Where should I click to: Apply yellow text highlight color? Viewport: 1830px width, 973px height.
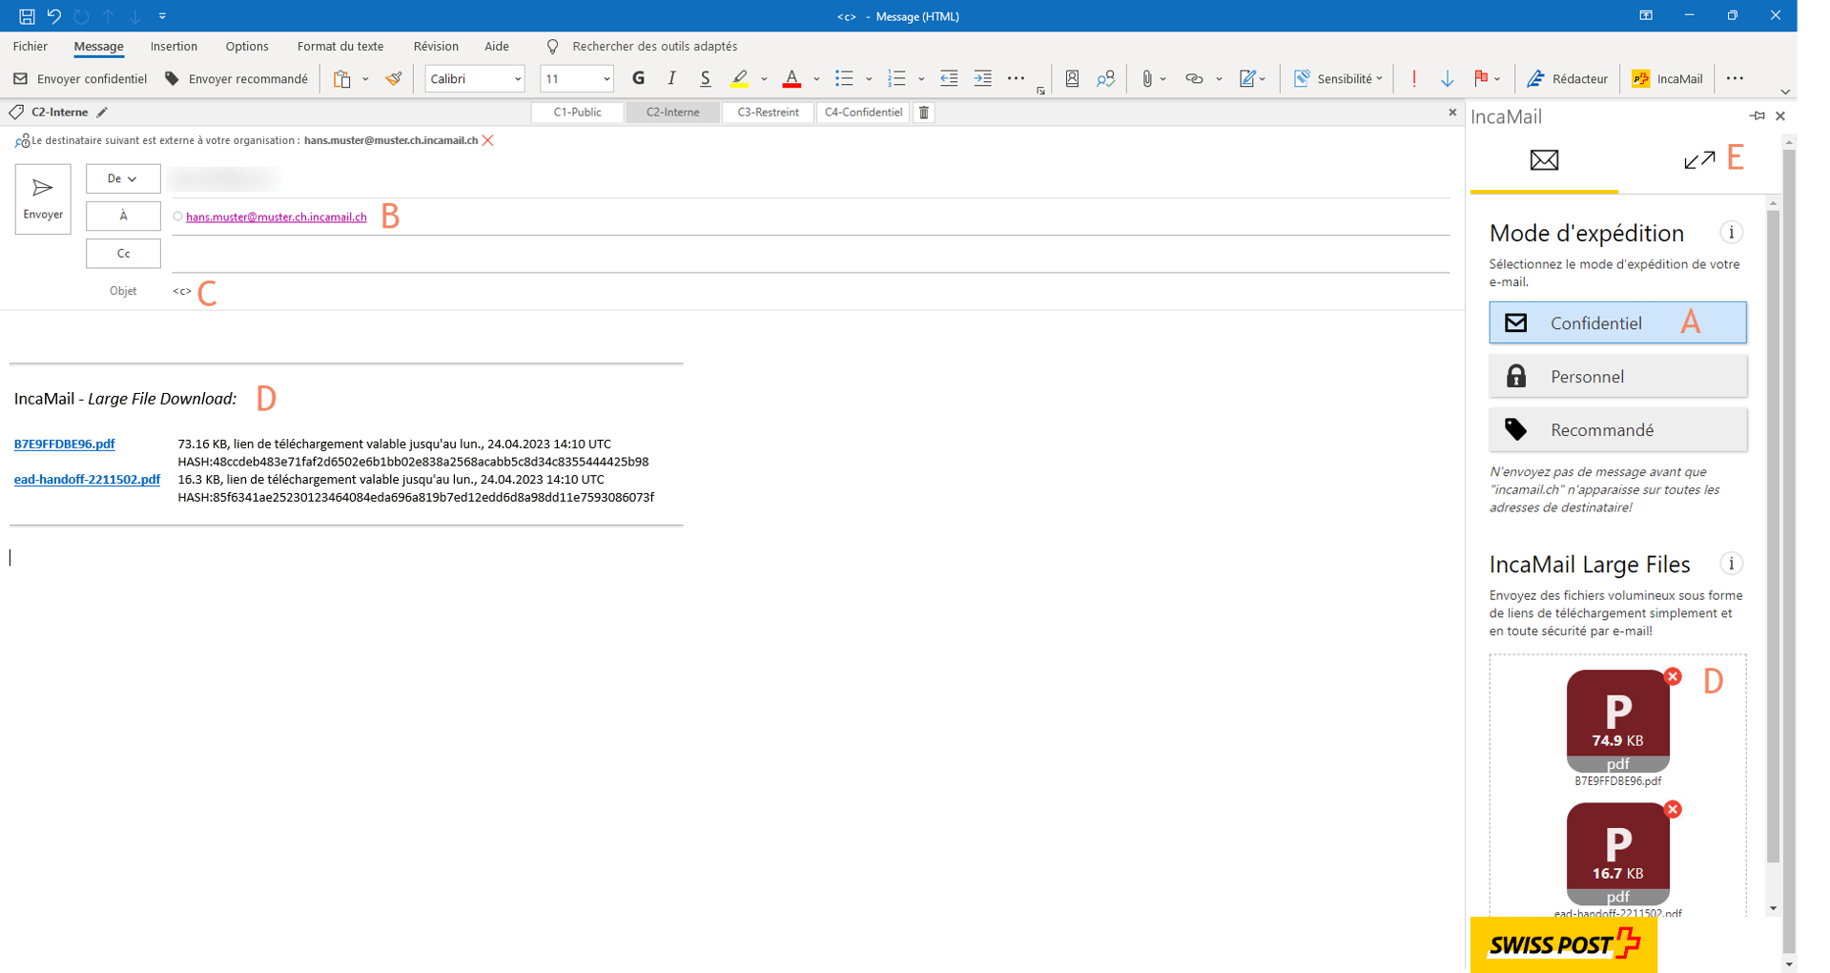[x=741, y=78]
